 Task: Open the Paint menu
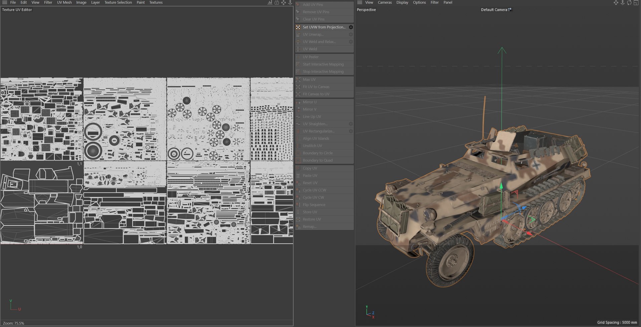point(141,2)
